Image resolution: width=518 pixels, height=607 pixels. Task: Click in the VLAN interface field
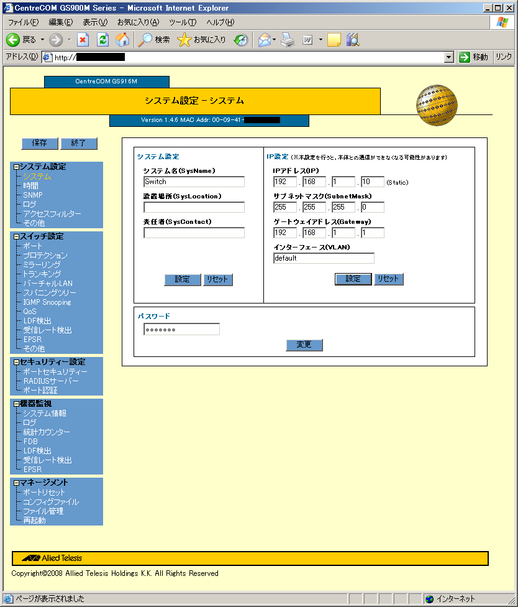[x=324, y=258]
